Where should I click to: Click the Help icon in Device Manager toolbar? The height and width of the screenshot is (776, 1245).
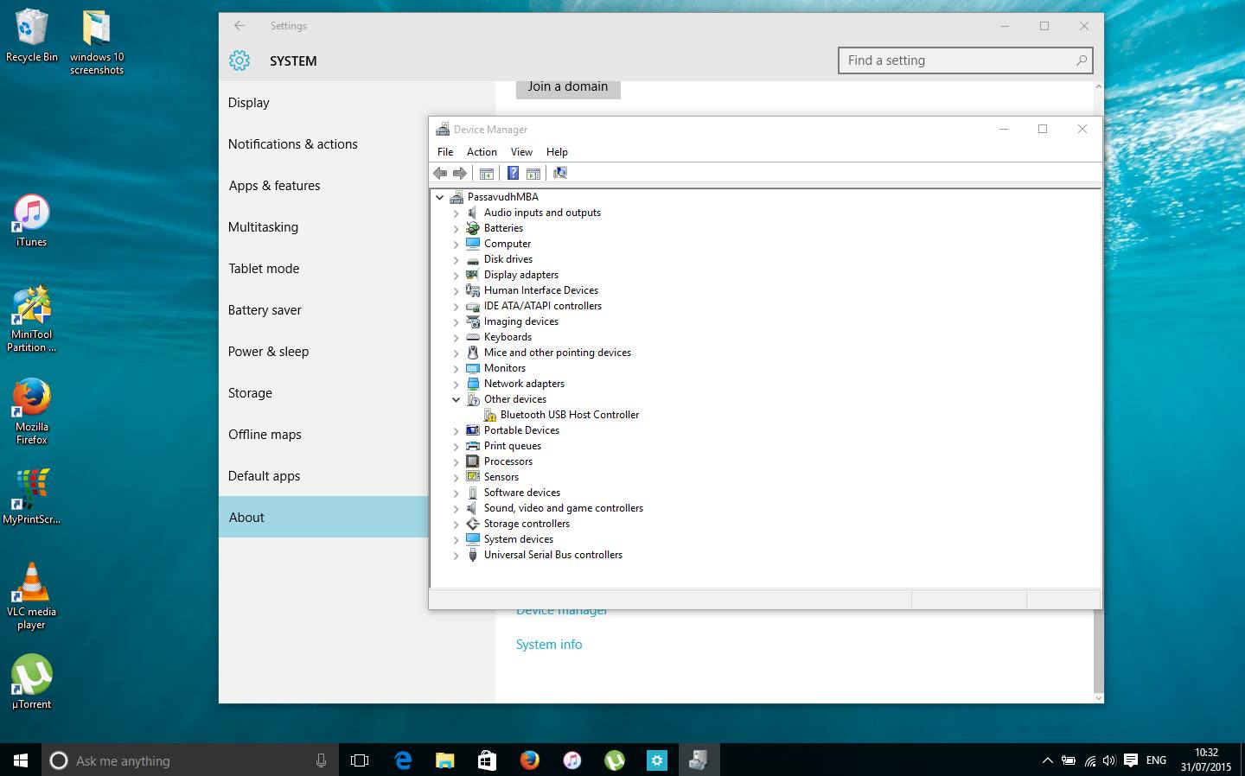point(514,173)
